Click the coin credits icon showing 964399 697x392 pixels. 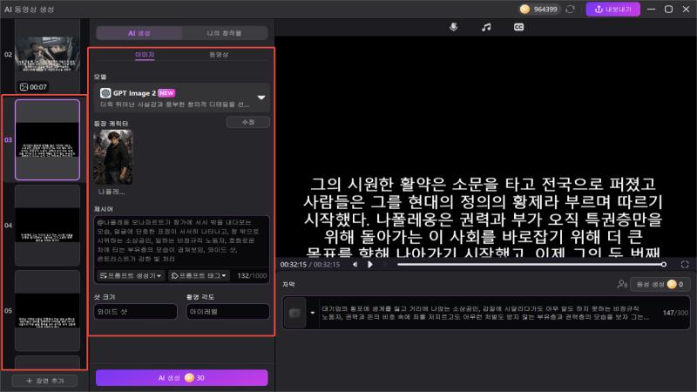point(524,10)
